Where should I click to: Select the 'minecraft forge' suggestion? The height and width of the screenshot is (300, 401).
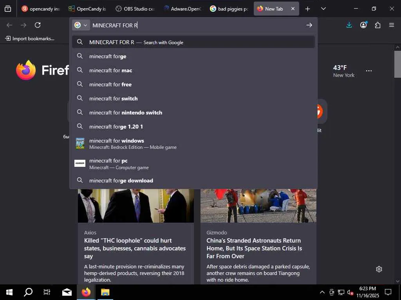pyautogui.click(x=193, y=56)
